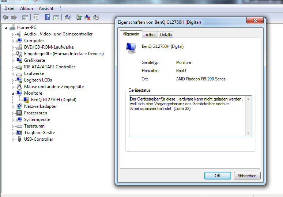283x197 pixels.
Task: Click the Hersteller value 'BenQ'
Action: point(181,71)
